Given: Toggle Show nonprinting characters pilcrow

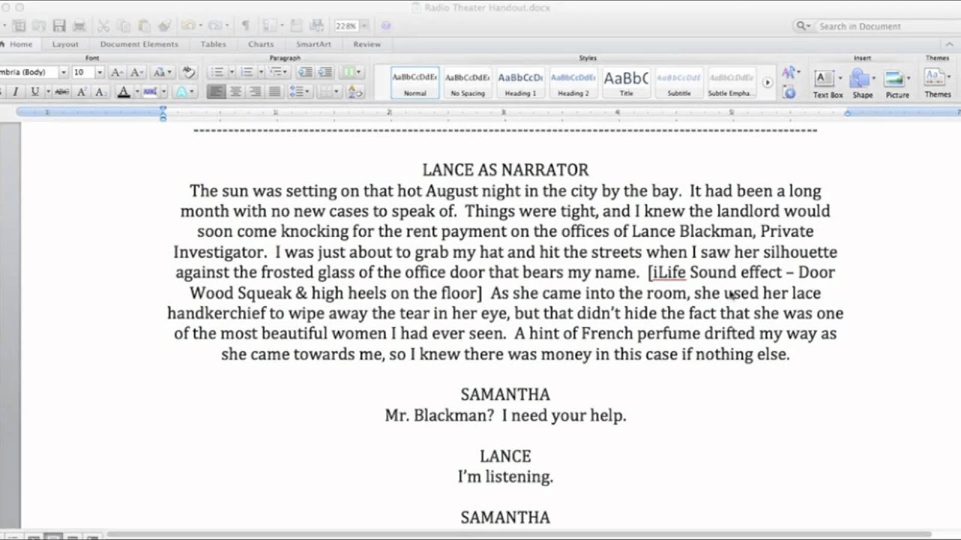Looking at the screenshot, I should (245, 25).
